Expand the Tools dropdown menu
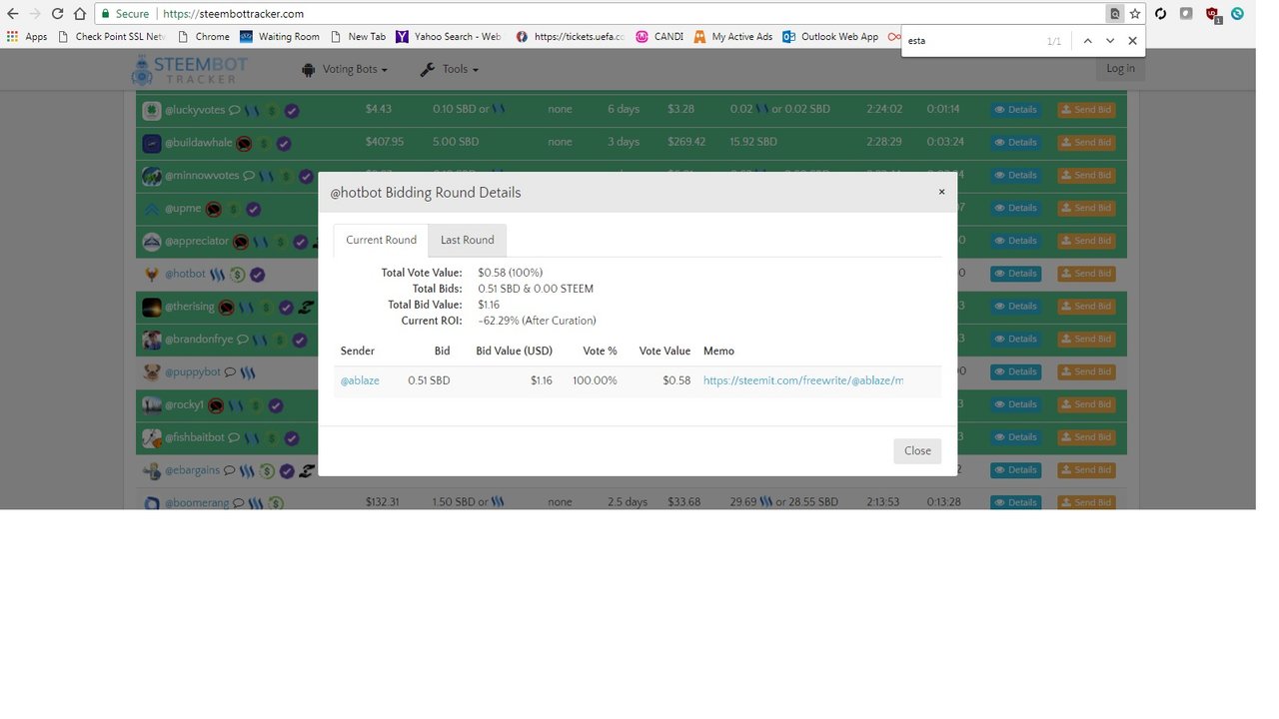The height and width of the screenshot is (719, 1279). click(x=449, y=69)
